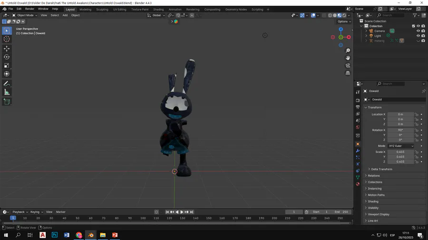Image resolution: width=428 pixels, height=240 pixels.
Task: Open the File menu
Action: click(x=10, y=9)
